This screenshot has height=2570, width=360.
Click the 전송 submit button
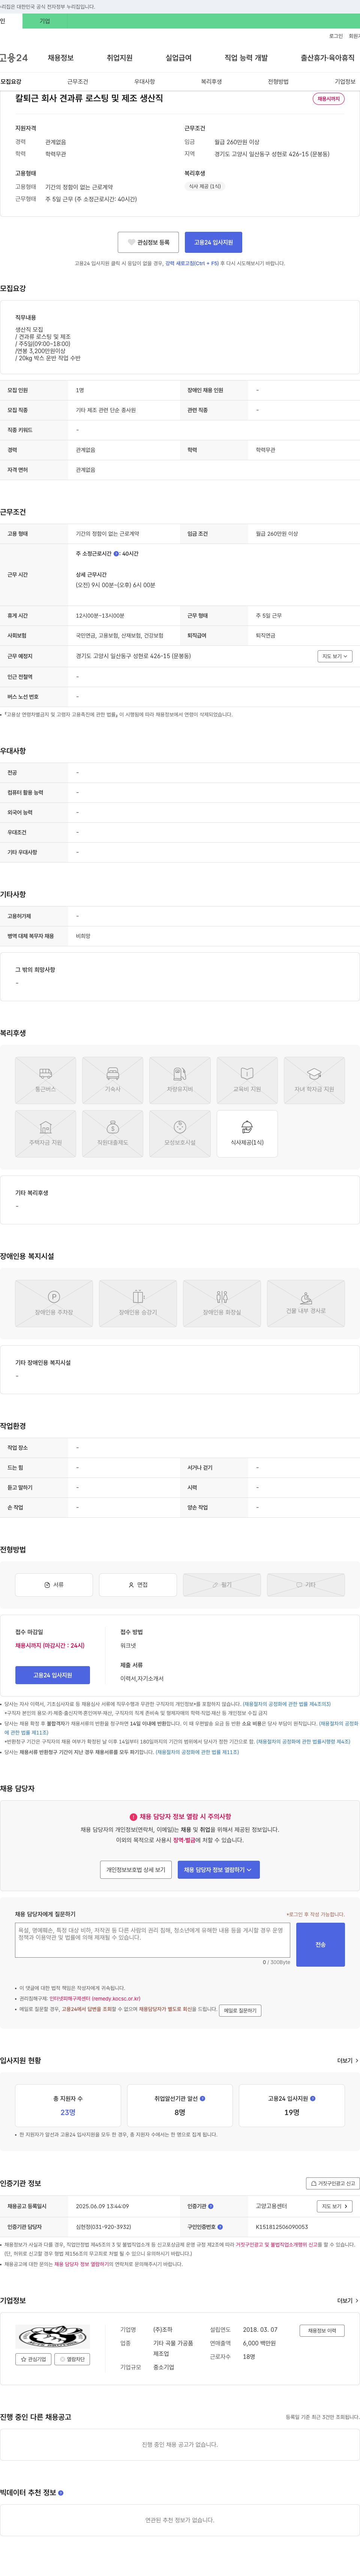pos(320,1944)
